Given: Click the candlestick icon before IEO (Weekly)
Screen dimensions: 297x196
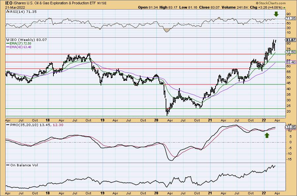Looking at the screenshot, I should [x=8, y=40].
